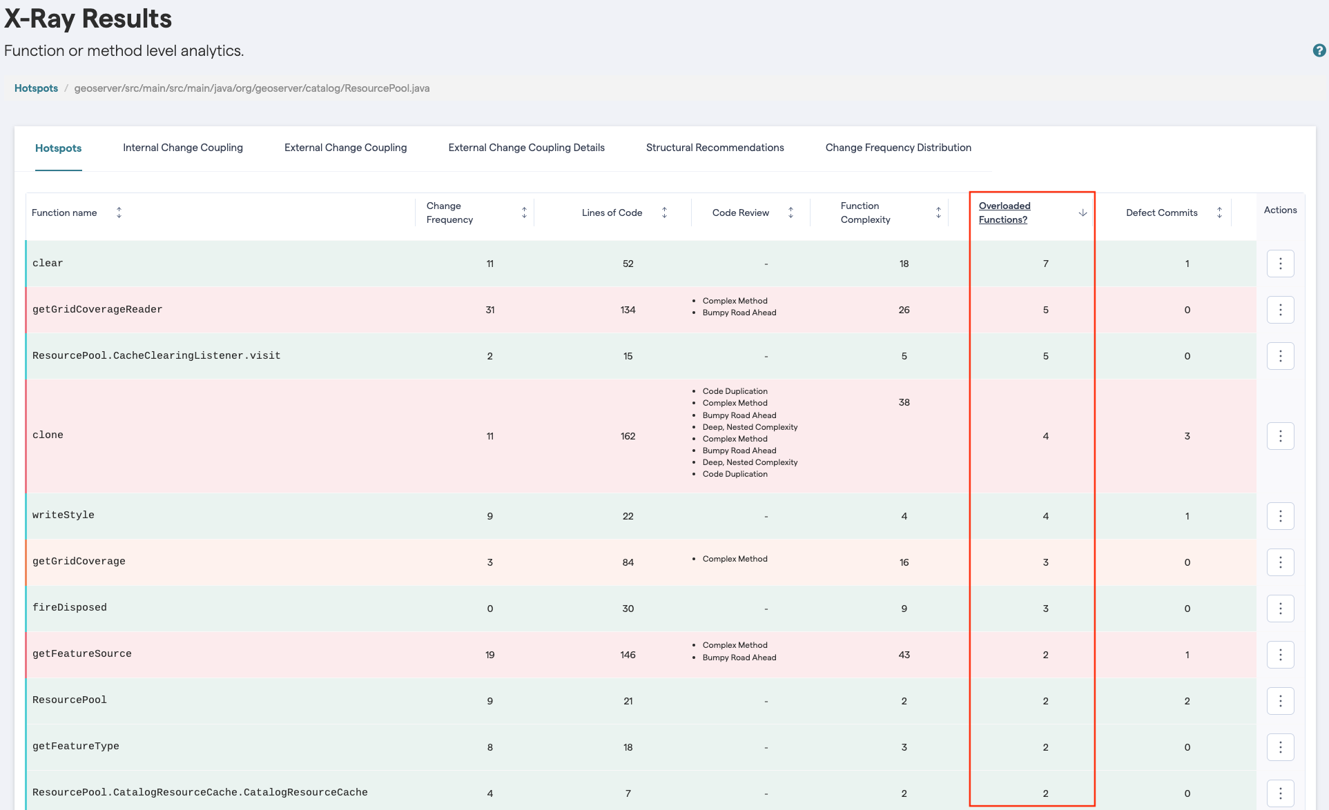Open actions menu for getGridCoverageReader row
The image size is (1329, 810).
[1280, 310]
